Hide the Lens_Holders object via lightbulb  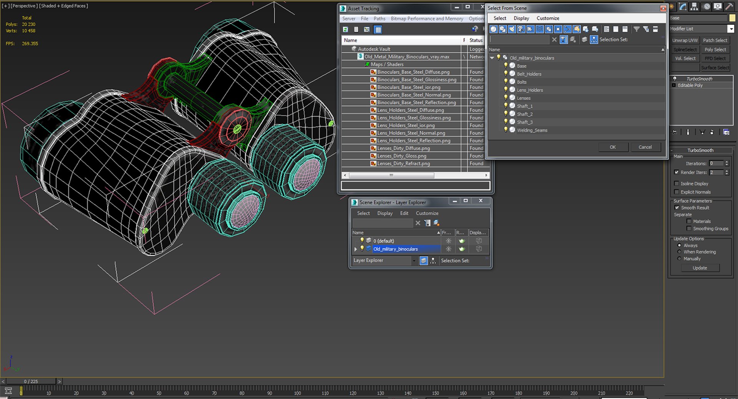coord(506,90)
